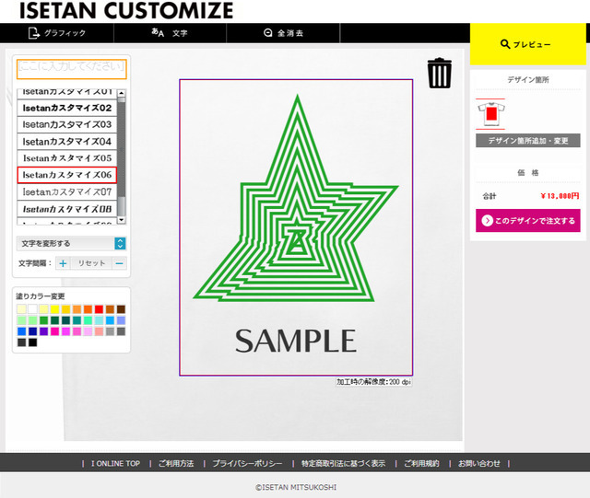Pick the sky blue color swatch
This screenshot has width=590, height=498.
point(110,320)
